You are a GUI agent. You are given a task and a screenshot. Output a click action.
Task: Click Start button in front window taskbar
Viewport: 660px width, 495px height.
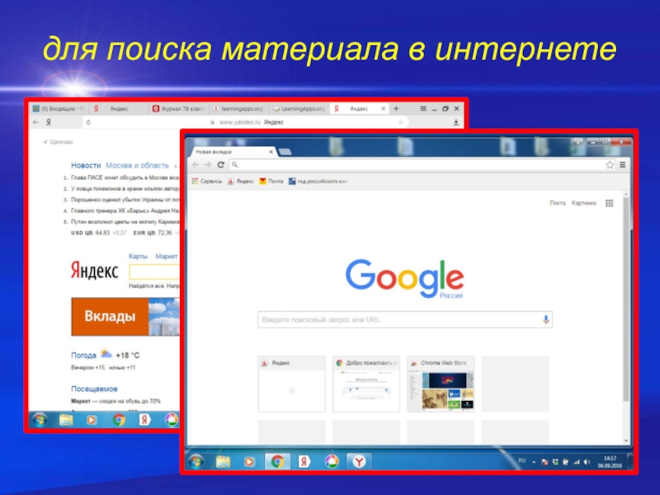(x=196, y=462)
